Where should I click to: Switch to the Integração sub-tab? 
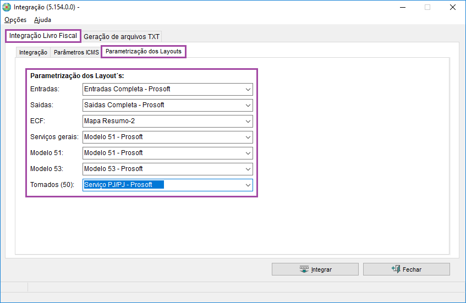click(x=33, y=52)
